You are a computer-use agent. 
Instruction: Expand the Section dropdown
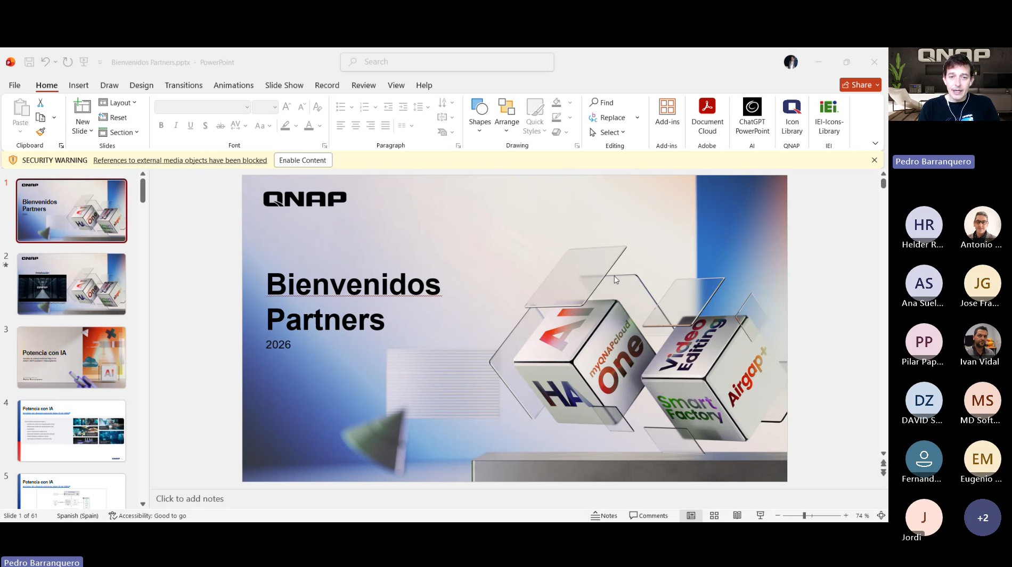[x=119, y=133]
